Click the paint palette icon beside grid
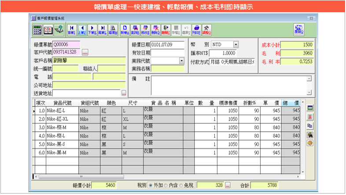Screen dimensions: 346x195 coord(310,143)
